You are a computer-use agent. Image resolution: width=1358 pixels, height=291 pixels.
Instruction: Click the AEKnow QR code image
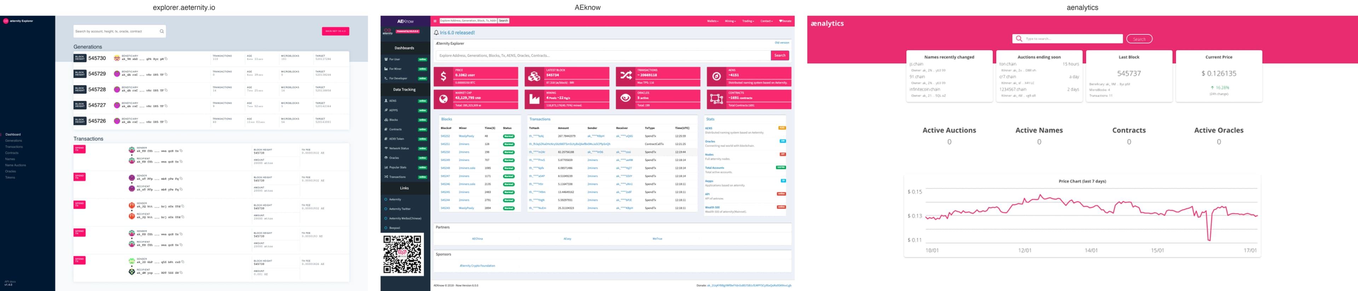(x=403, y=255)
